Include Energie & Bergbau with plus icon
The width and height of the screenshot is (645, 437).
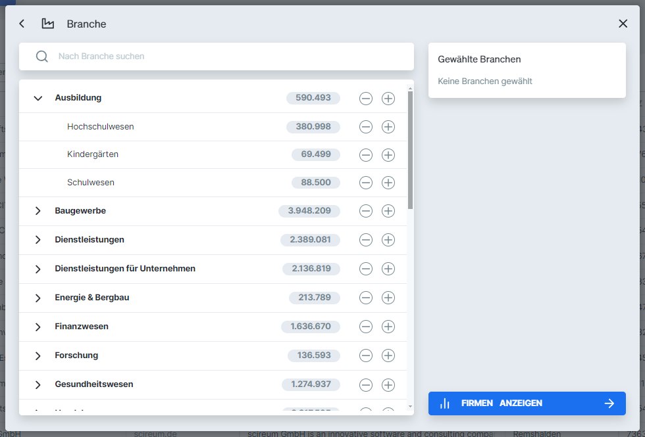click(x=388, y=298)
